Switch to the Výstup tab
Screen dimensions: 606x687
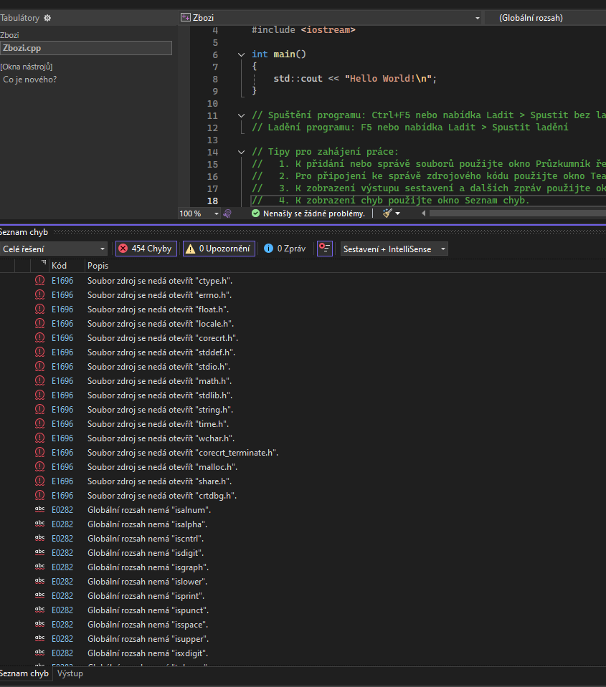click(x=70, y=673)
